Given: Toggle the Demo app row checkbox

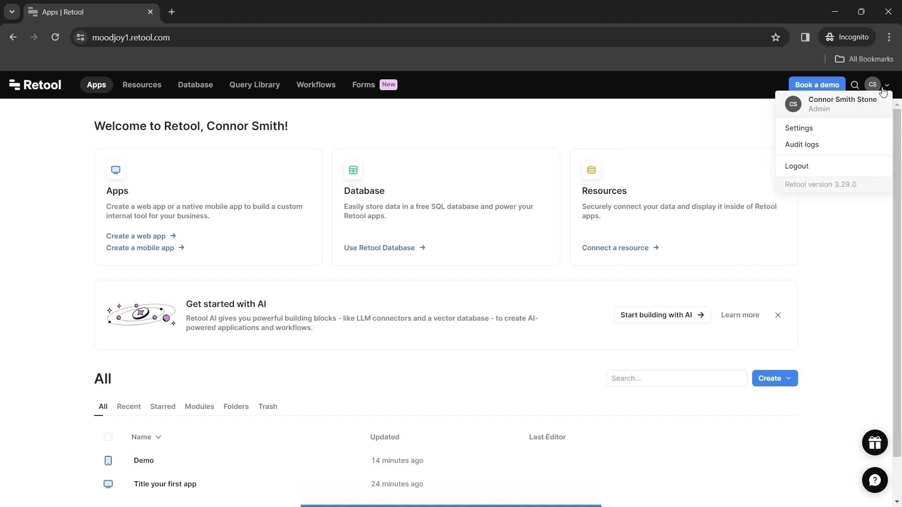Looking at the screenshot, I should coord(108,460).
